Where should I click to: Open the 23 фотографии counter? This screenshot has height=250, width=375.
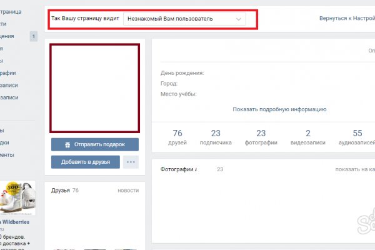tap(261, 137)
